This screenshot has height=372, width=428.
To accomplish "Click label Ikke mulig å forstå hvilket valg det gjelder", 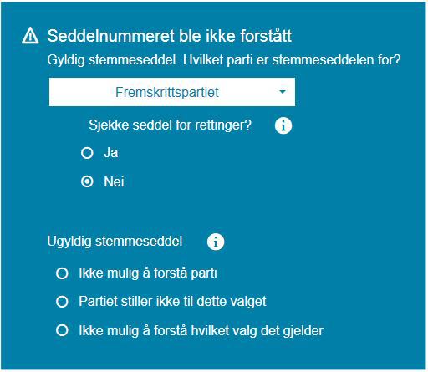I will click(201, 331).
